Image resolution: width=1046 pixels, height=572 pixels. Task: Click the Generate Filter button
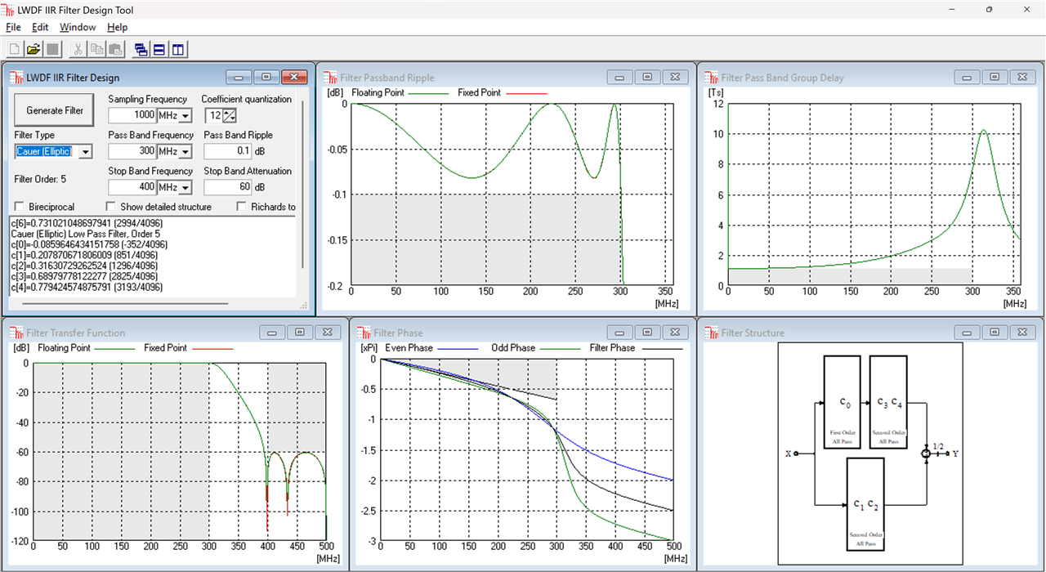tap(55, 110)
